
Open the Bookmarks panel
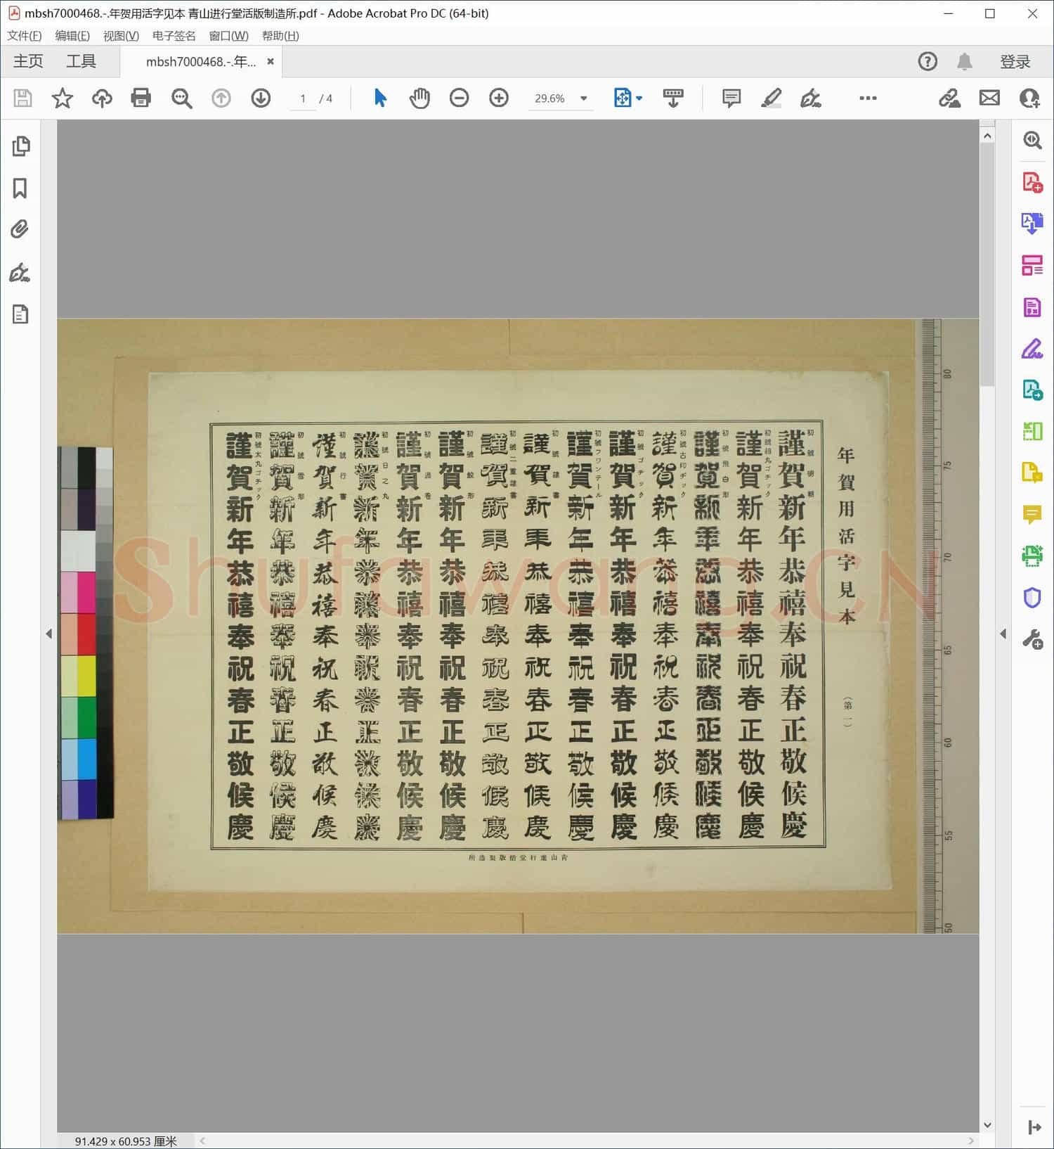[x=20, y=188]
